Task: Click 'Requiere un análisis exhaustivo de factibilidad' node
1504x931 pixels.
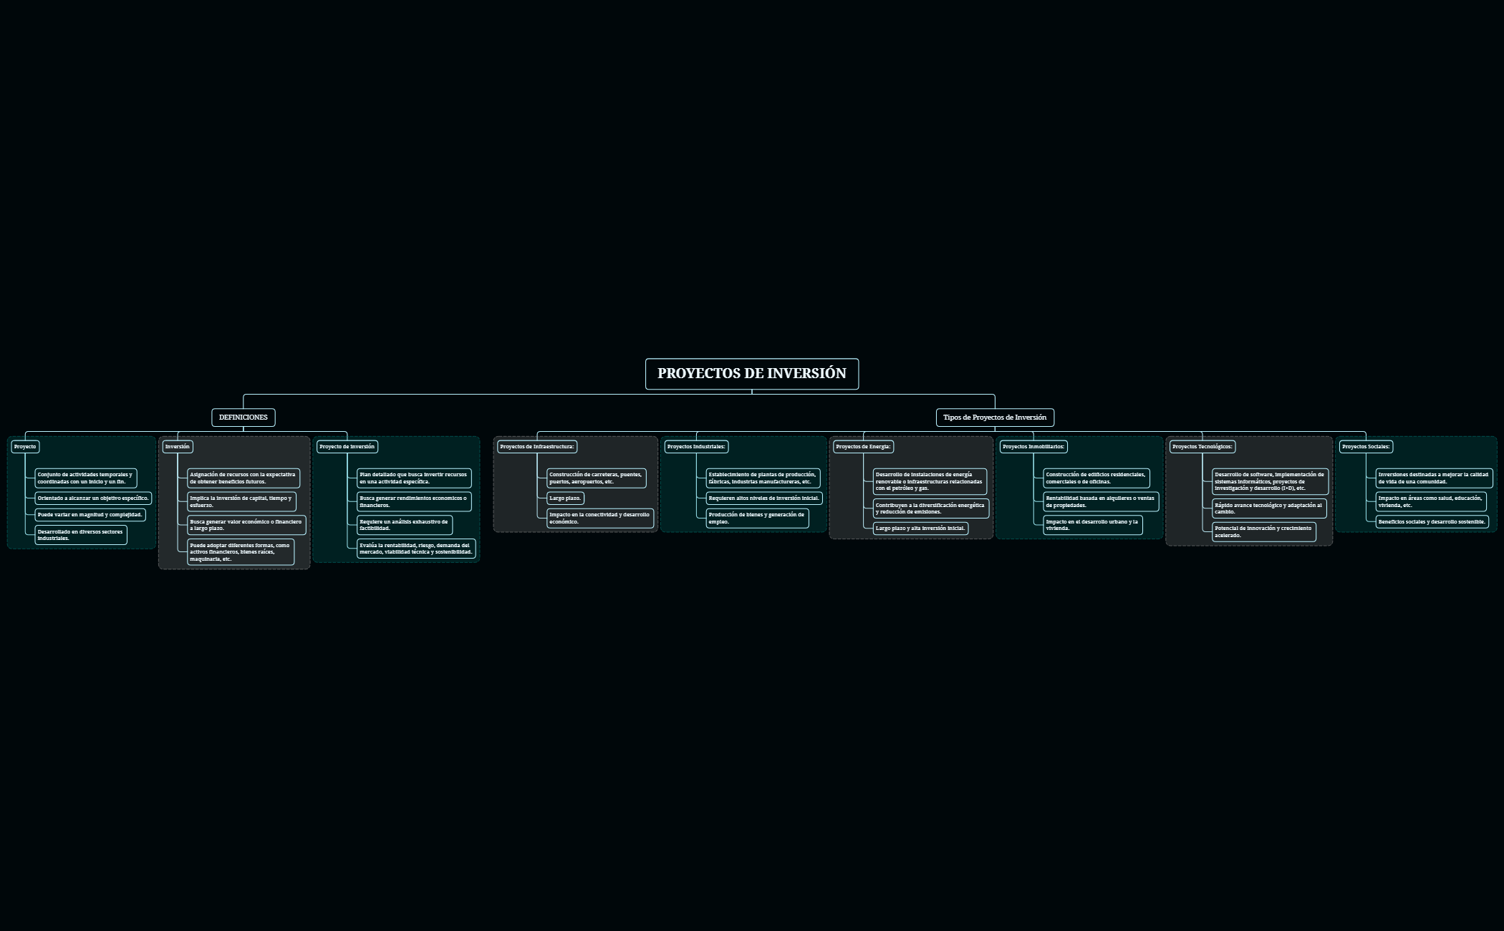Action: coord(405,525)
